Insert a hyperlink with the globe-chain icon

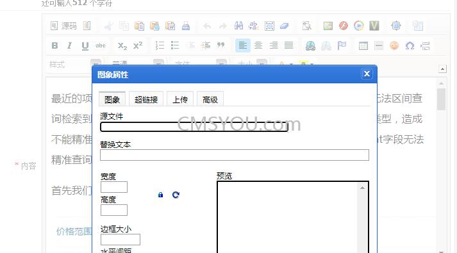coord(310,45)
